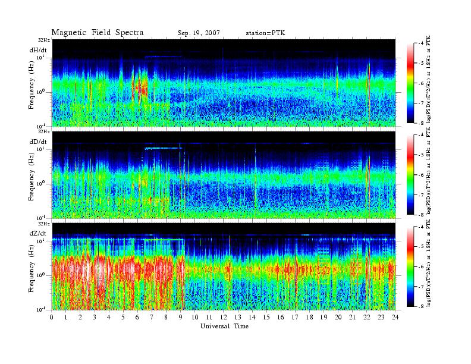Click the rotated log(PSD) label beside dD/dt colorbar

tap(429, 171)
